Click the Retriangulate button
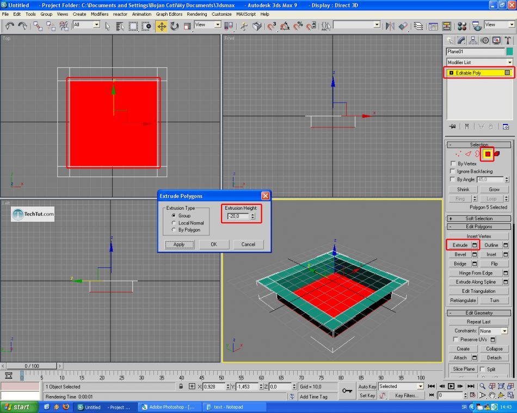The height and width of the screenshot is (413, 517). pos(463,301)
